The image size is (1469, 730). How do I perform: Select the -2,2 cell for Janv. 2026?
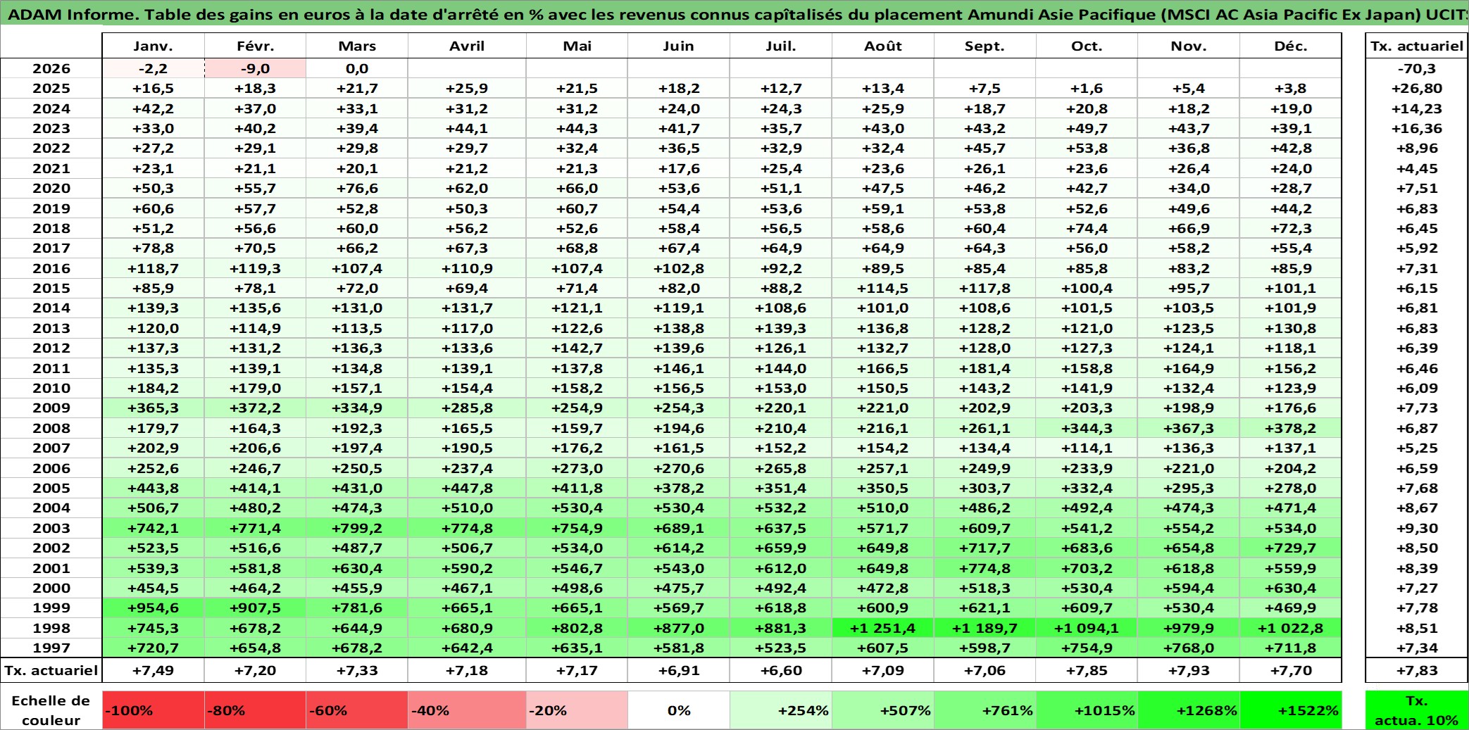pyautogui.click(x=153, y=68)
